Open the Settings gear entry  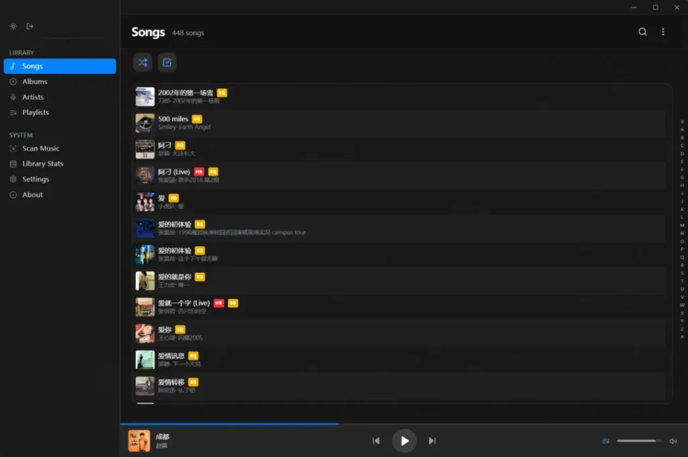point(35,179)
